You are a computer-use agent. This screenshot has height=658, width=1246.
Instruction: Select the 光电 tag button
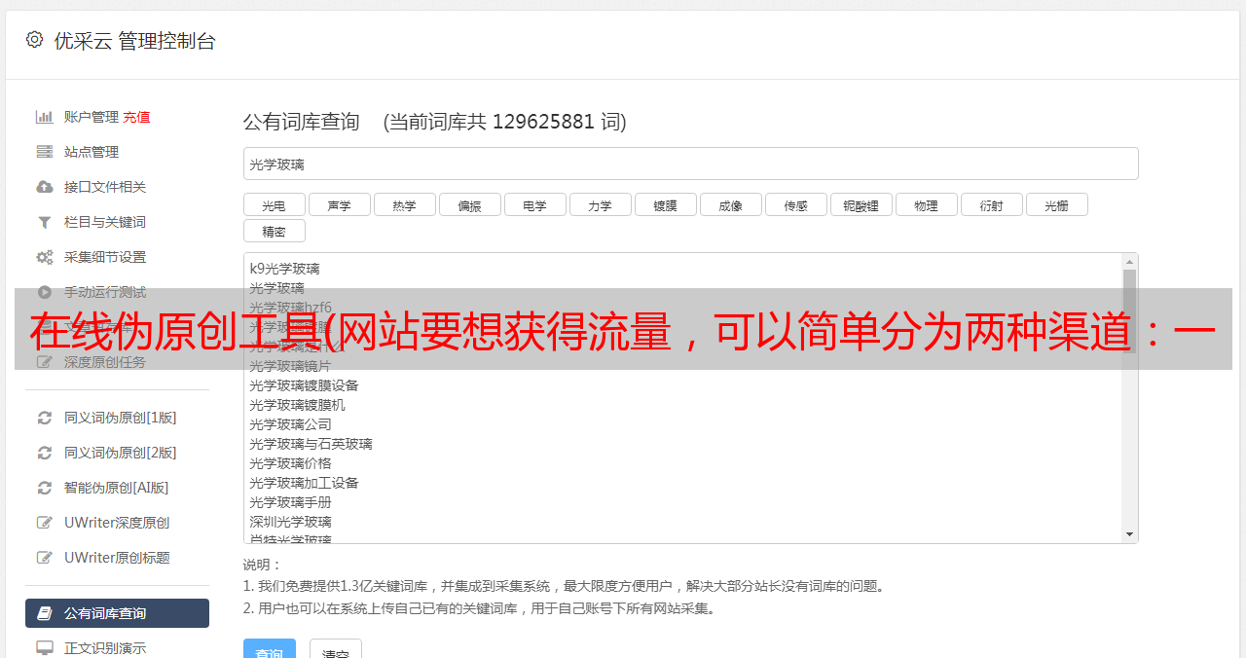click(275, 204)
